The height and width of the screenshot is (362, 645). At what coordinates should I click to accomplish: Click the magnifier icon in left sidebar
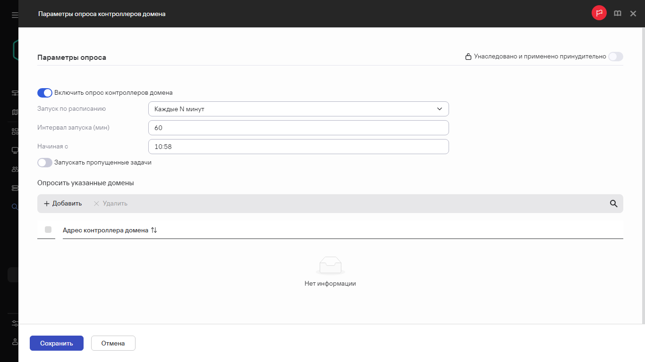tap(15, 206)
